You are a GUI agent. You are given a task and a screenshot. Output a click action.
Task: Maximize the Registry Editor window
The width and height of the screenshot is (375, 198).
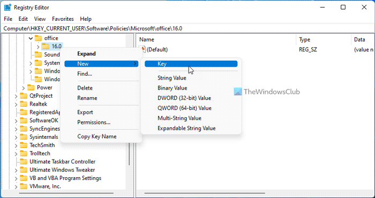click(343, 7)
